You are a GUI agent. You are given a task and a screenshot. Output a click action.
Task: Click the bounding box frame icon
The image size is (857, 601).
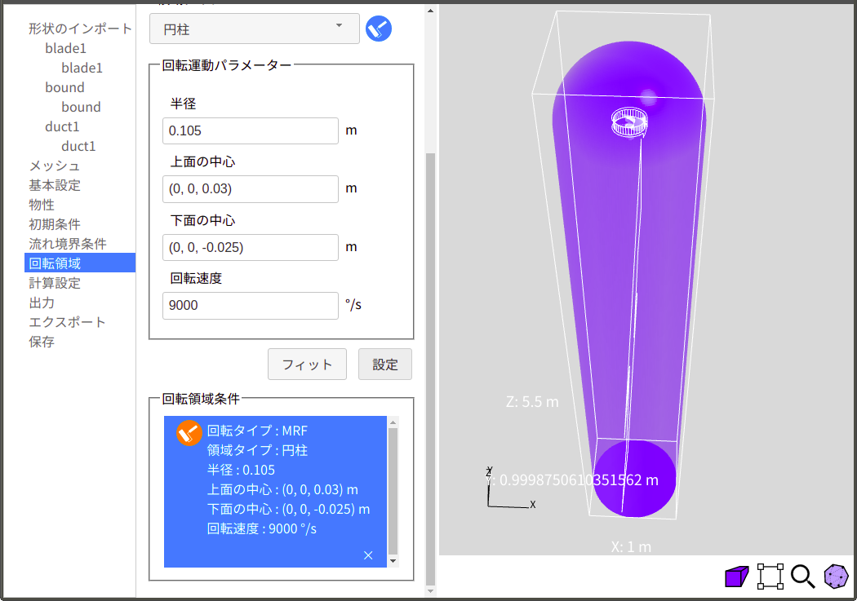(770, 577)
